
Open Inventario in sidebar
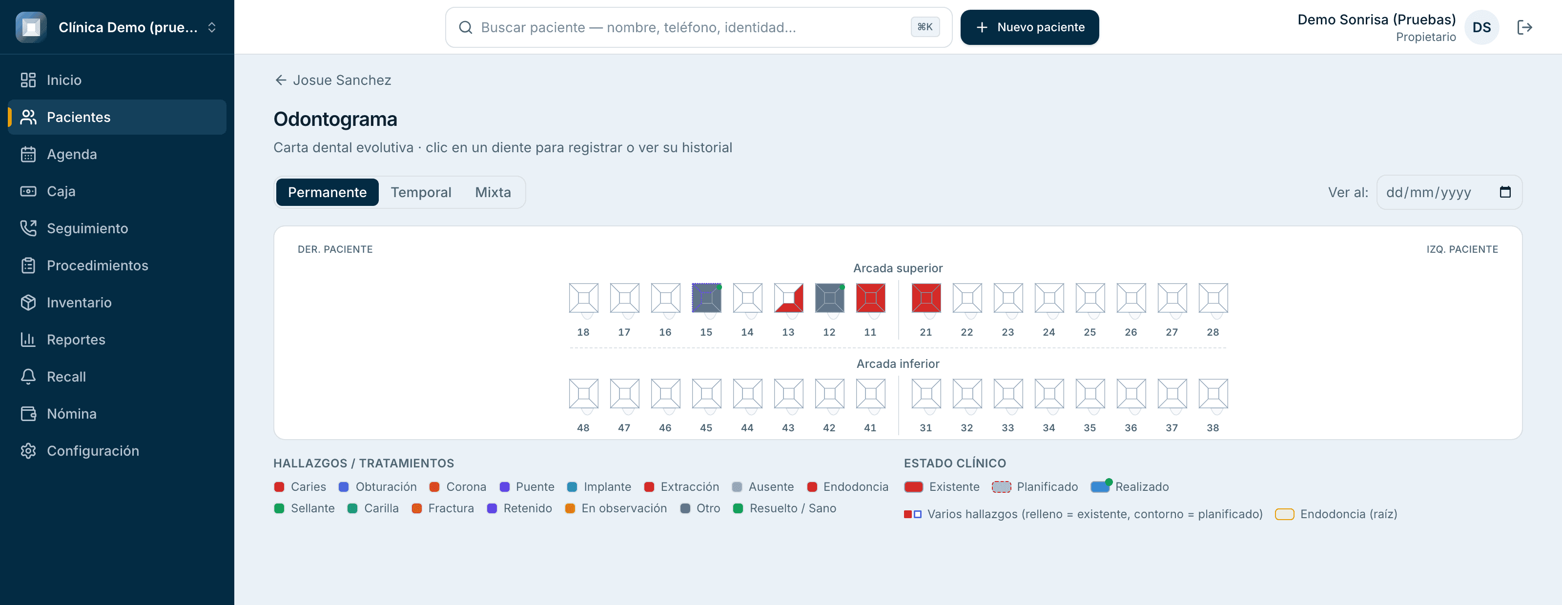(117, 302)
